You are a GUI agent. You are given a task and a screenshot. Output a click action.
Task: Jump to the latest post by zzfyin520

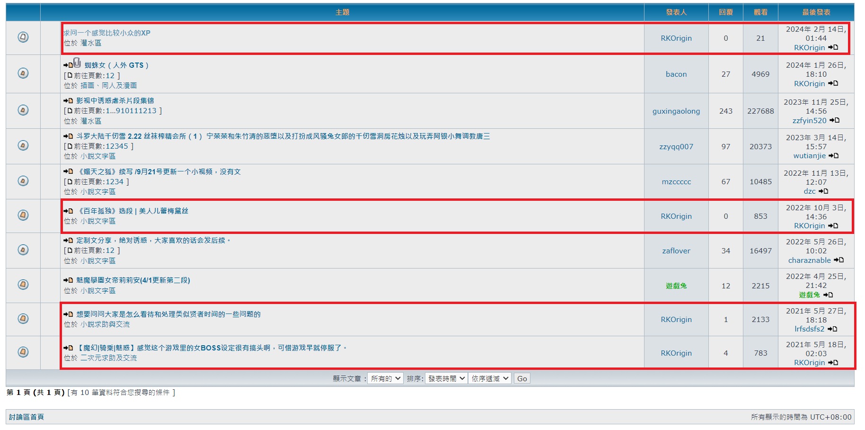[835, 120]
